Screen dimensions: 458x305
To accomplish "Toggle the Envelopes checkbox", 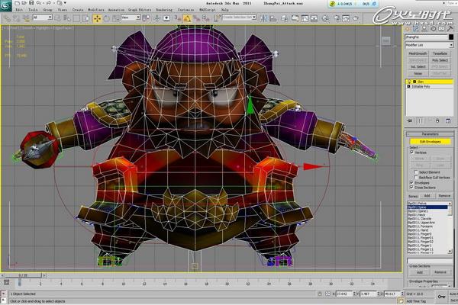I will 411,183.
